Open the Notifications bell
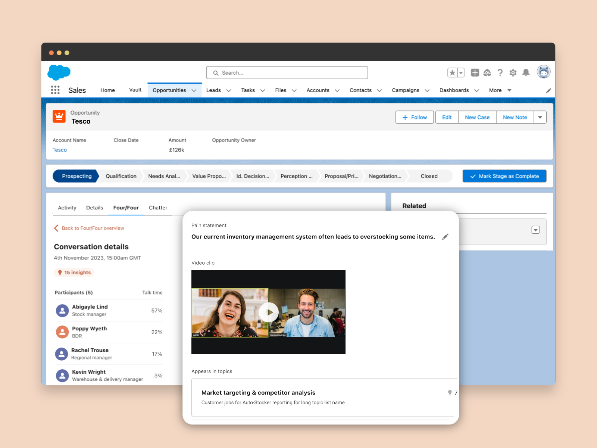The image size is (597, 448). click(526, 73)
